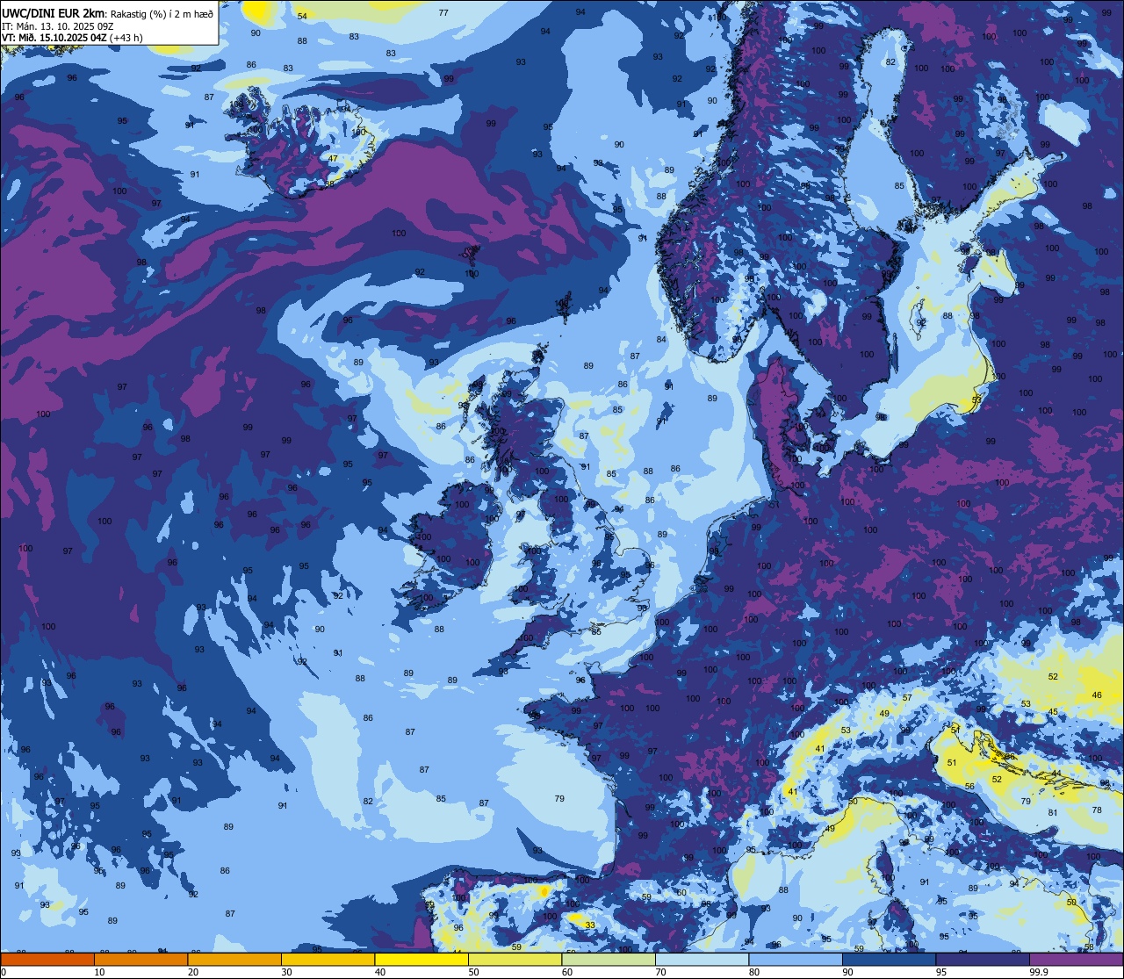This screenshot has height=979, width=1124.
Task: Click the 60–70 yellow-green legend swatch
Action: coord(609,959)
